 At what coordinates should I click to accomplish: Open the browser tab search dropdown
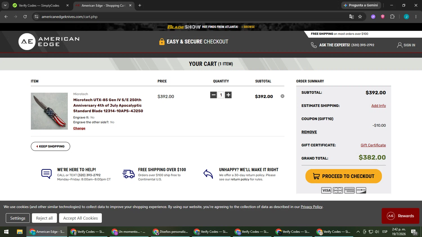pyautogui.click(x=5, y=5)
